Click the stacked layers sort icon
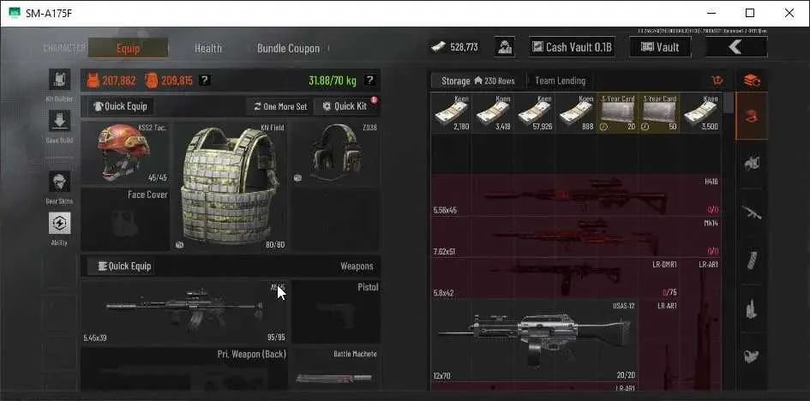This screenshot has width=810, height=401. 752,81
